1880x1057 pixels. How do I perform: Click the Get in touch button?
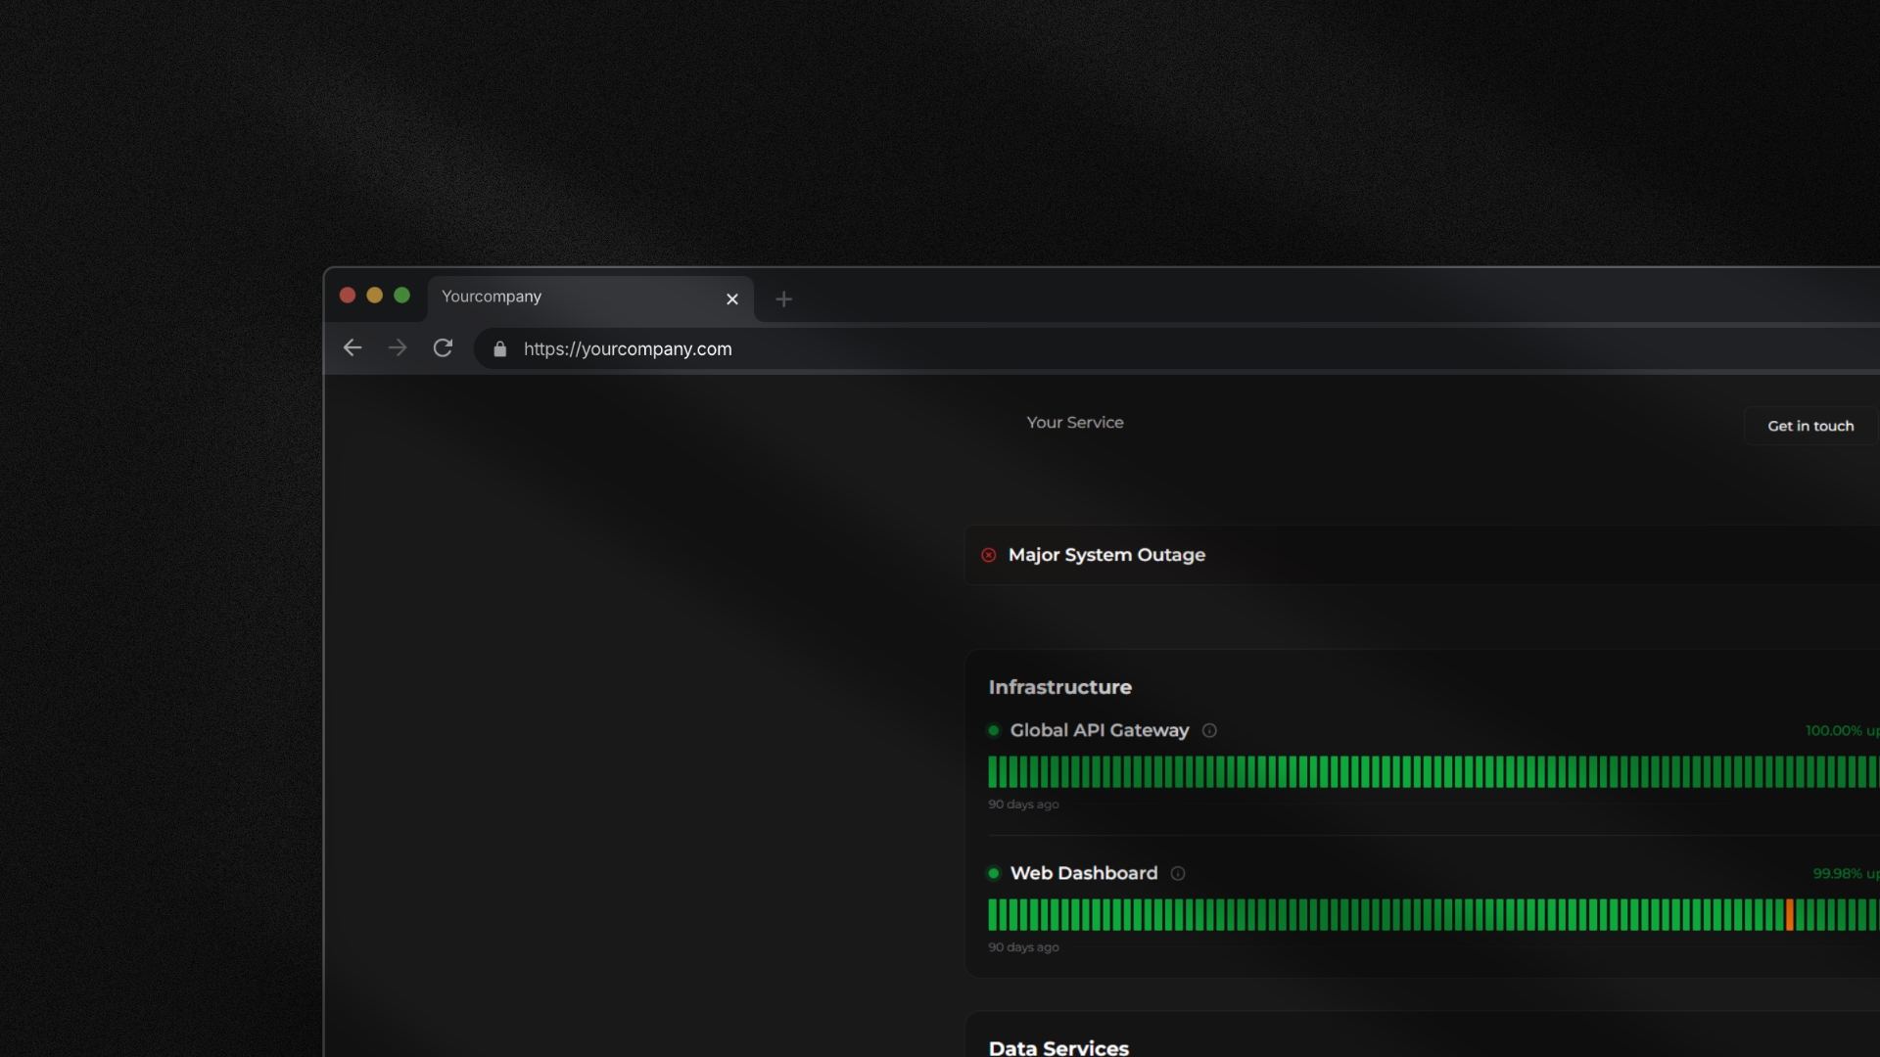tap(1810, 426)
